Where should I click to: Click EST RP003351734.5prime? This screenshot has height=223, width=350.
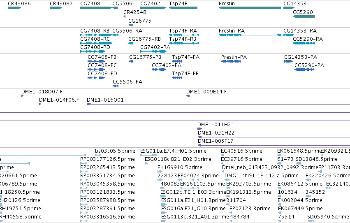(x=84, y=180)
